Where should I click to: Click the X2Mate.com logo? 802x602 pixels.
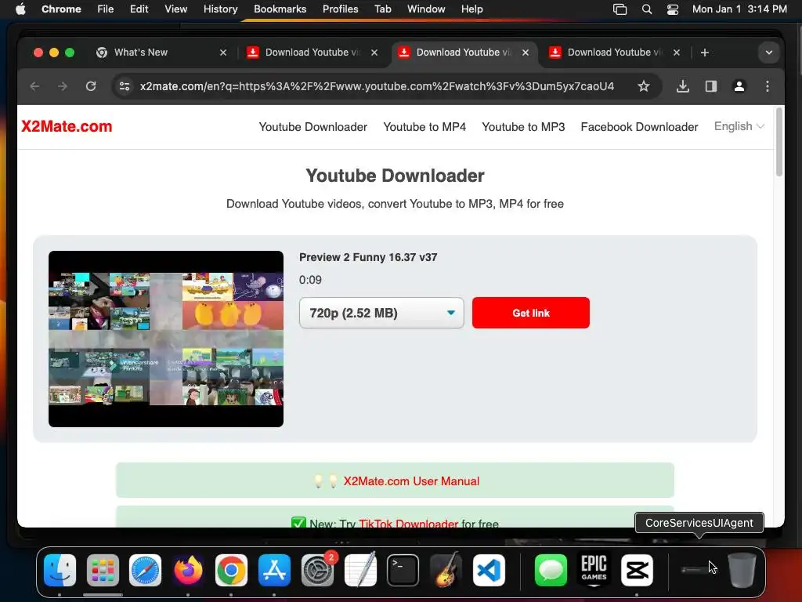pyautogui.click(x=67, y=126)
